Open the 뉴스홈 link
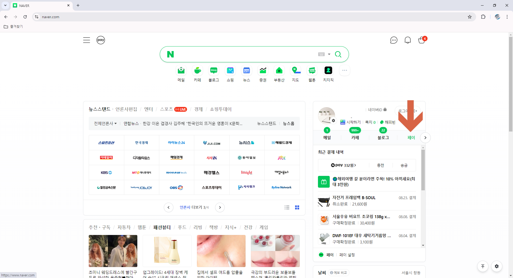The height and width of the screenshot is (278, 513). tap(289, 123)
